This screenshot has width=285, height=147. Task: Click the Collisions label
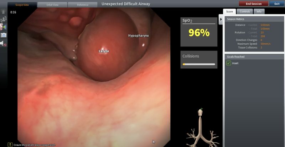pyautogui.click(x=191, y=56)
